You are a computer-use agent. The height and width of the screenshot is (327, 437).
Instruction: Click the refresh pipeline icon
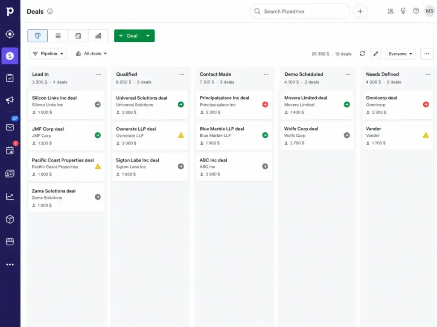tap(362, 53)
